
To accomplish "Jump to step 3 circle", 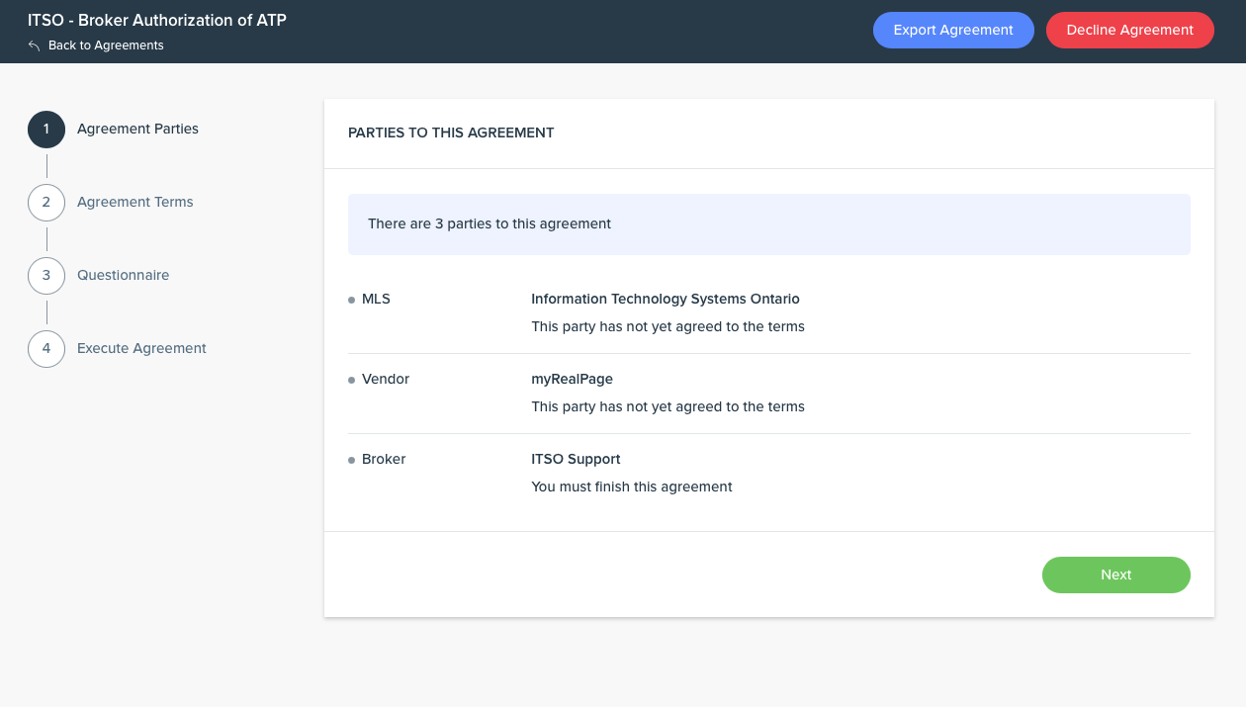I will click(46, 275).
